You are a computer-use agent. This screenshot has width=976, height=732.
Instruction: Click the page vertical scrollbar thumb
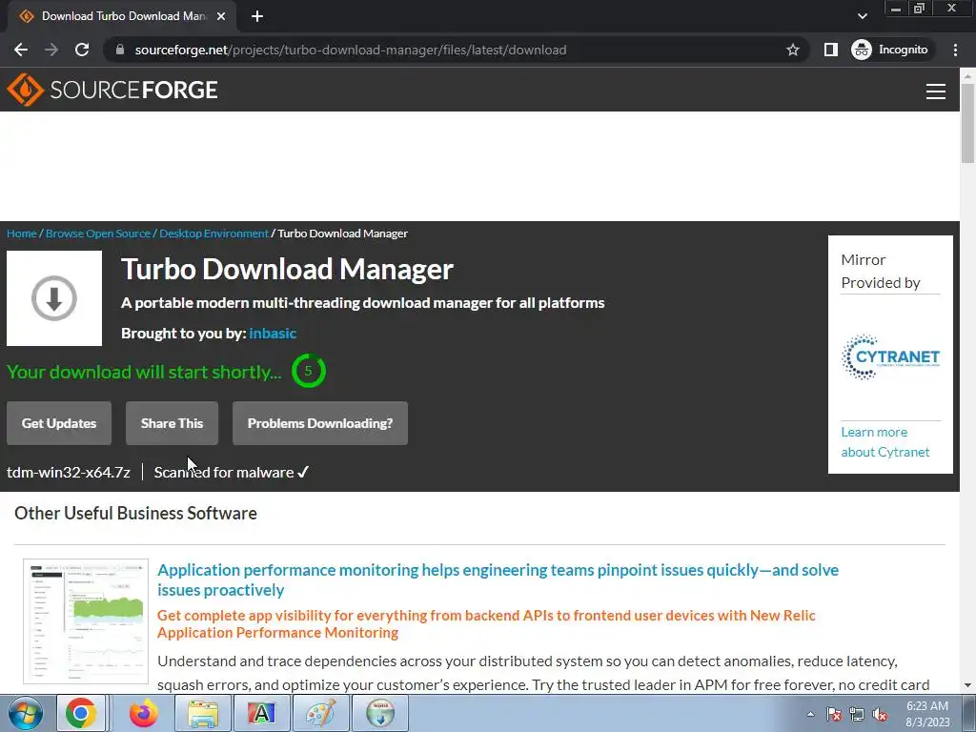[967, 123]
